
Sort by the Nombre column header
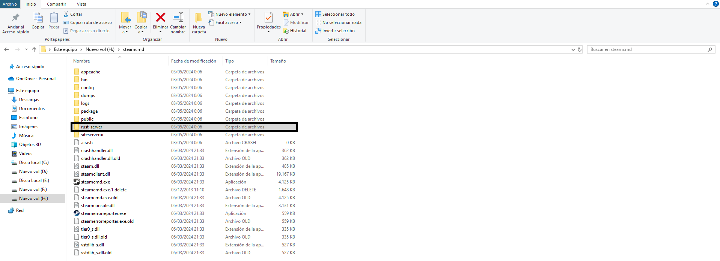(81, 61)
